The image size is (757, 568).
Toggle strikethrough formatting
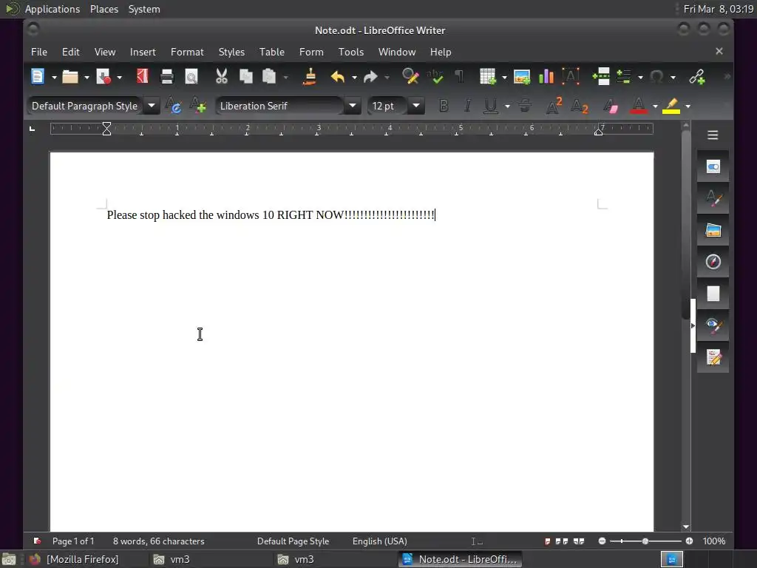tap(525, 105)
